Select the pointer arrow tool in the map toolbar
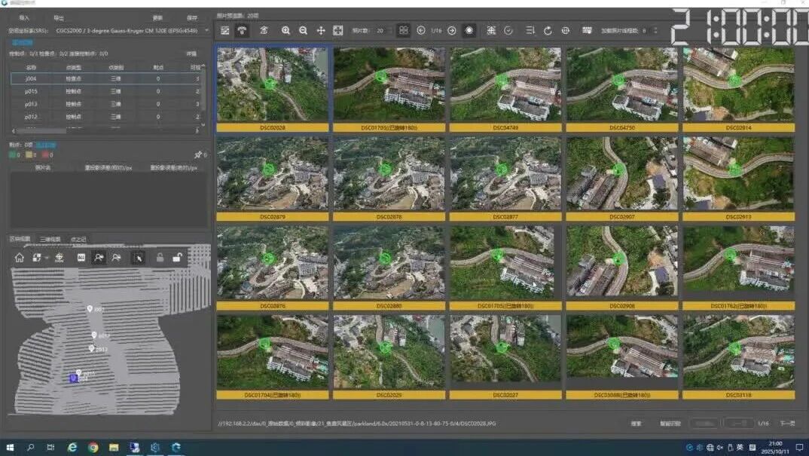 [139, 257]
